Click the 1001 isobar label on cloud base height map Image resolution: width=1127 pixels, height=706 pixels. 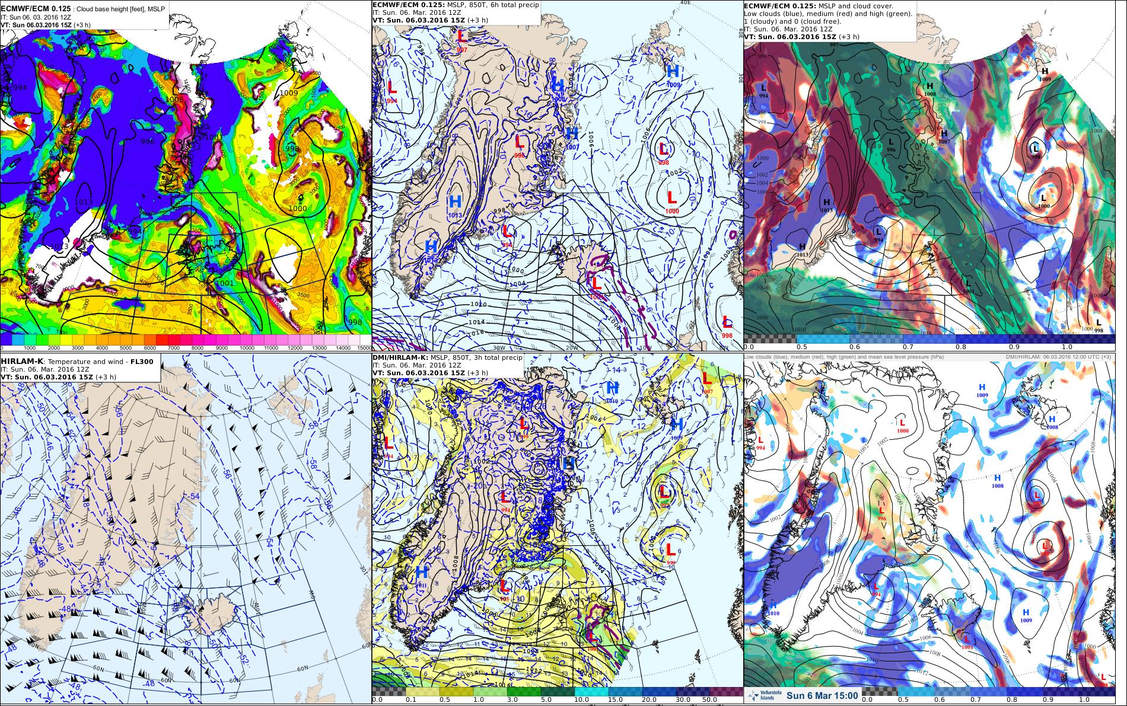coord(225,283)
